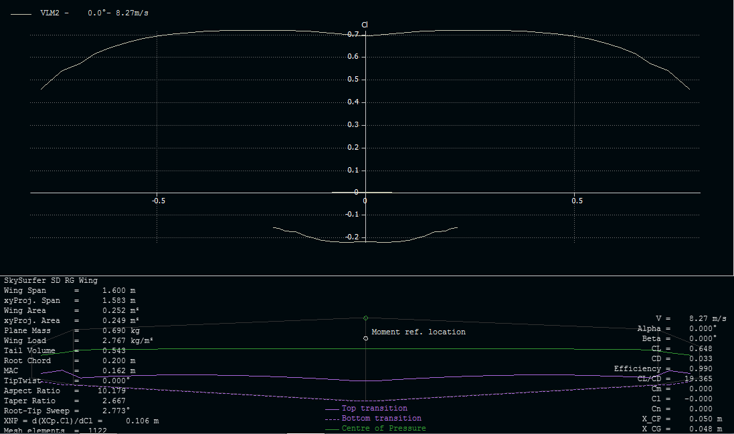Click the -0.5 tick on the horizontal axis
The image size is (734, 434).
157,201
